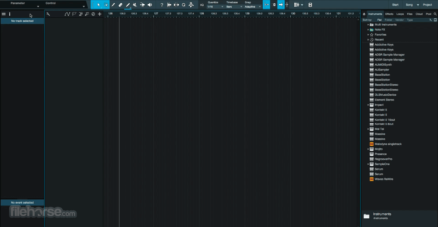
Task: Open the tempo track clock icon
Action: 93,14
